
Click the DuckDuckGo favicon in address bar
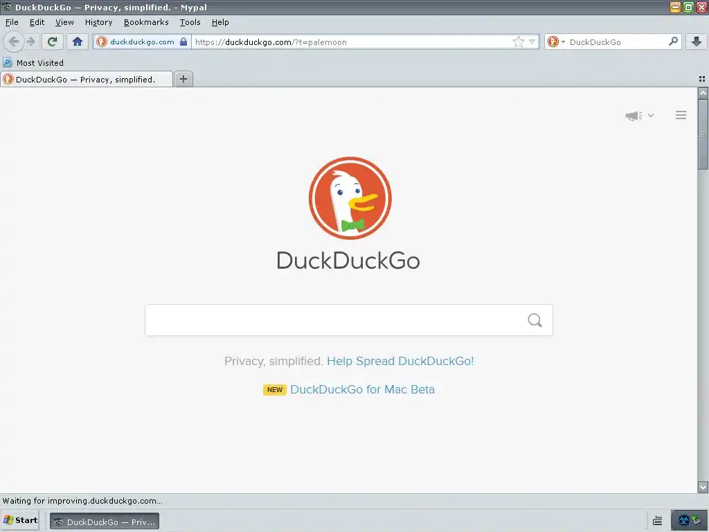(102, 42)
